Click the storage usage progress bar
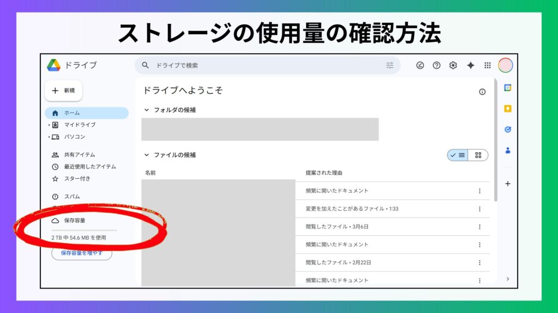The height and width of the screenshot is (313, 558). point(84,230)
